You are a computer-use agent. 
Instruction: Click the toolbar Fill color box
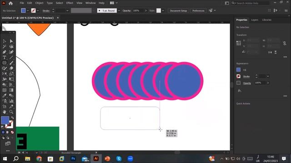[x=5, y=120]
